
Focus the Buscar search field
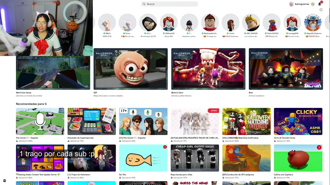click(169, 4)
